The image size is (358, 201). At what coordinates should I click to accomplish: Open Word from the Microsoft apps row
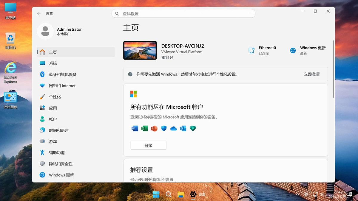135,128
